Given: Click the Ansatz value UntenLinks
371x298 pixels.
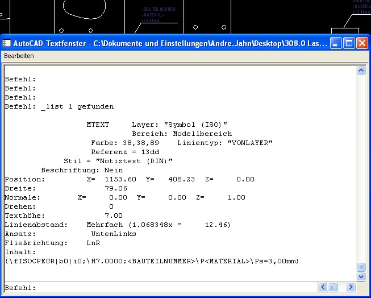Looking at the screenshot, I should point(114,234).
